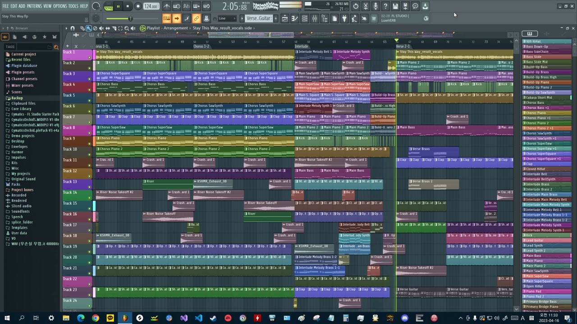577x324 pixels.
Task: Toggle countdown before recording
Action: tap(186, 6)
